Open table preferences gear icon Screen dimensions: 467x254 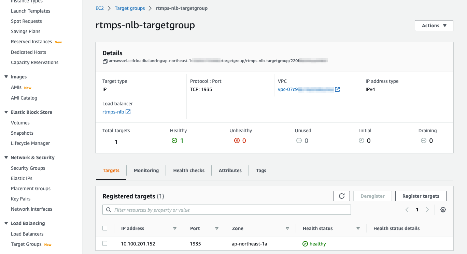coord(443,210)
